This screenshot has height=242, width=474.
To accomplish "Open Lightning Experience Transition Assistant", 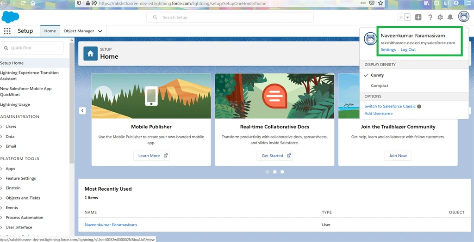I will click(x=30, y=76).
